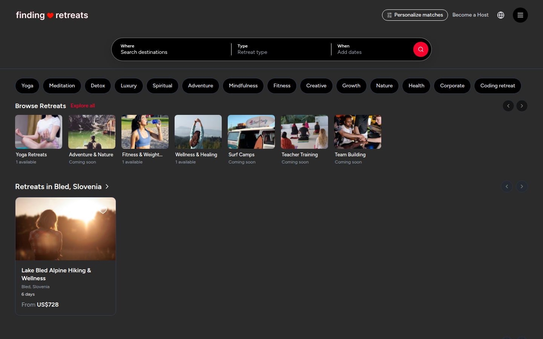Screen dimensions: 543x339
Task: Click the globe language icon
Action: tap(501, 15)
